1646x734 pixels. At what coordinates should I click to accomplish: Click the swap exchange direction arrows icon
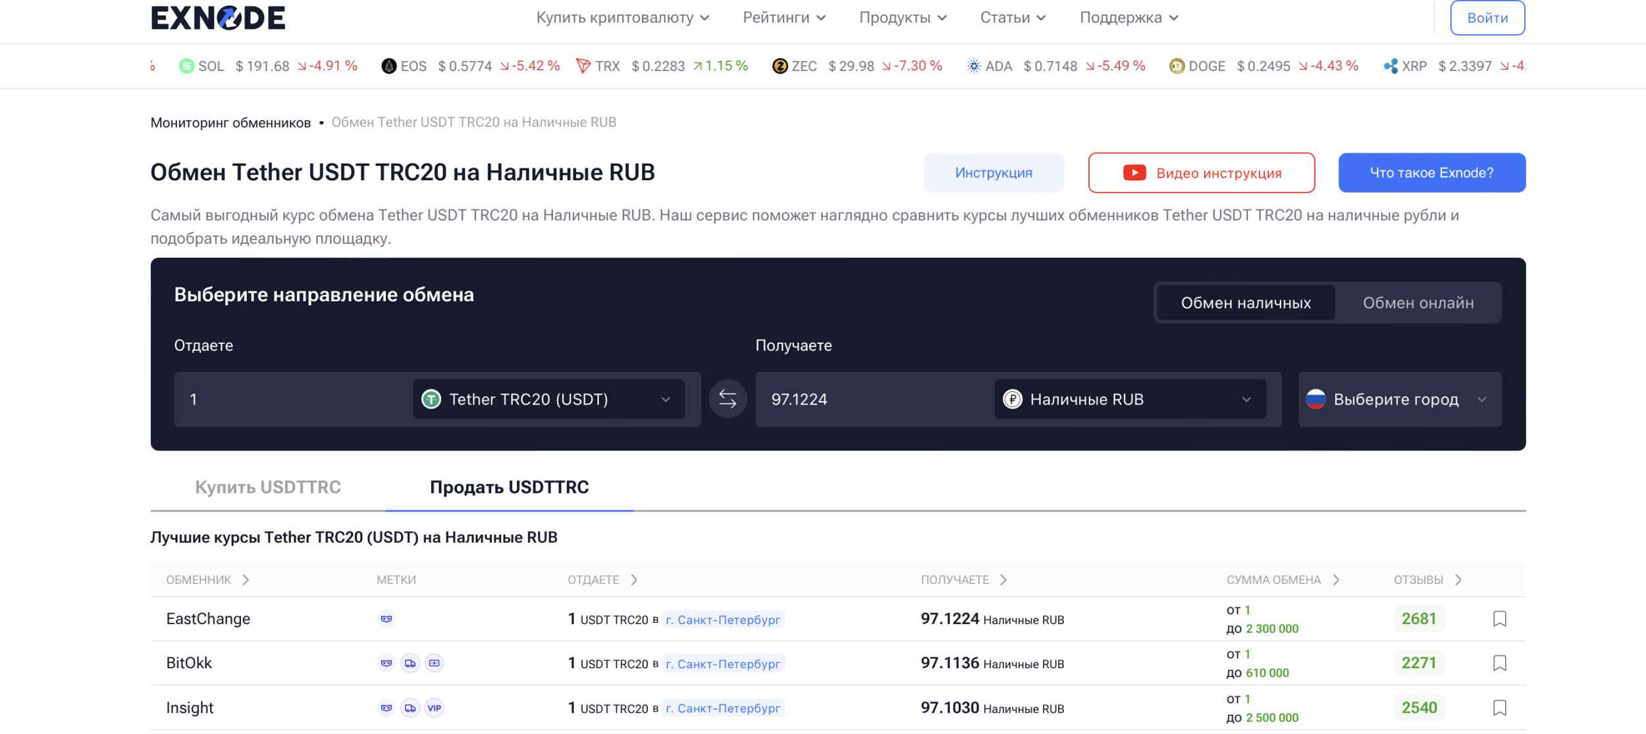[728, 399]
